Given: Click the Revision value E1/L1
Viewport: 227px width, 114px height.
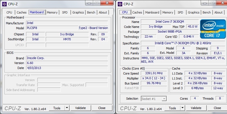Looking at the screenshot, I should 218,53.
